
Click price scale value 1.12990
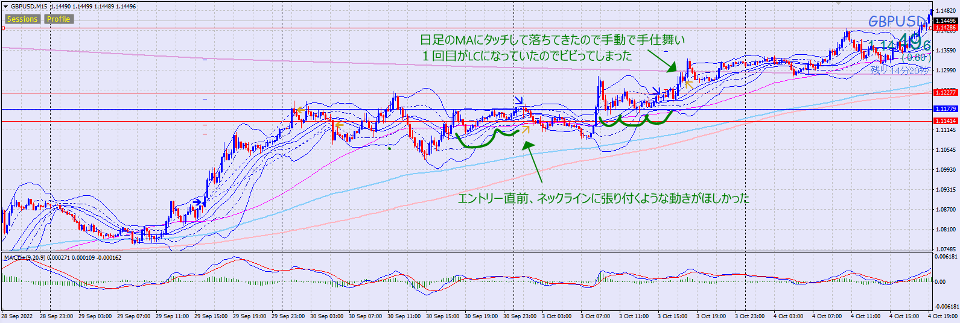(946, 71)
